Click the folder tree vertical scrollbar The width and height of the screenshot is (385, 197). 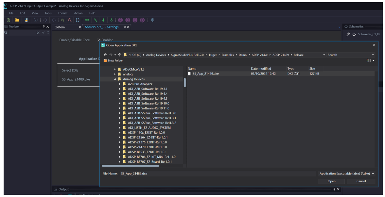[x=184, y=83]
